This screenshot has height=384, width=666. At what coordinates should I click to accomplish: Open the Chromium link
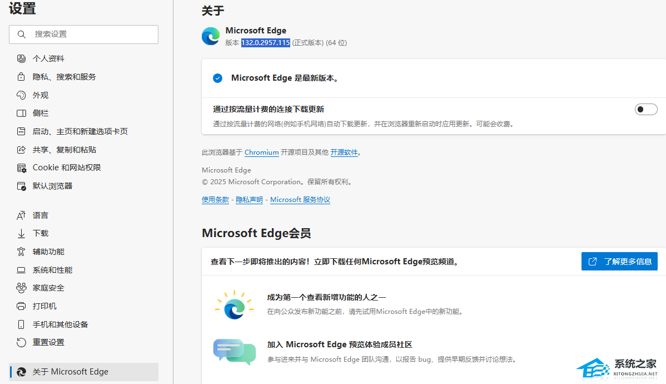point(262,152)
